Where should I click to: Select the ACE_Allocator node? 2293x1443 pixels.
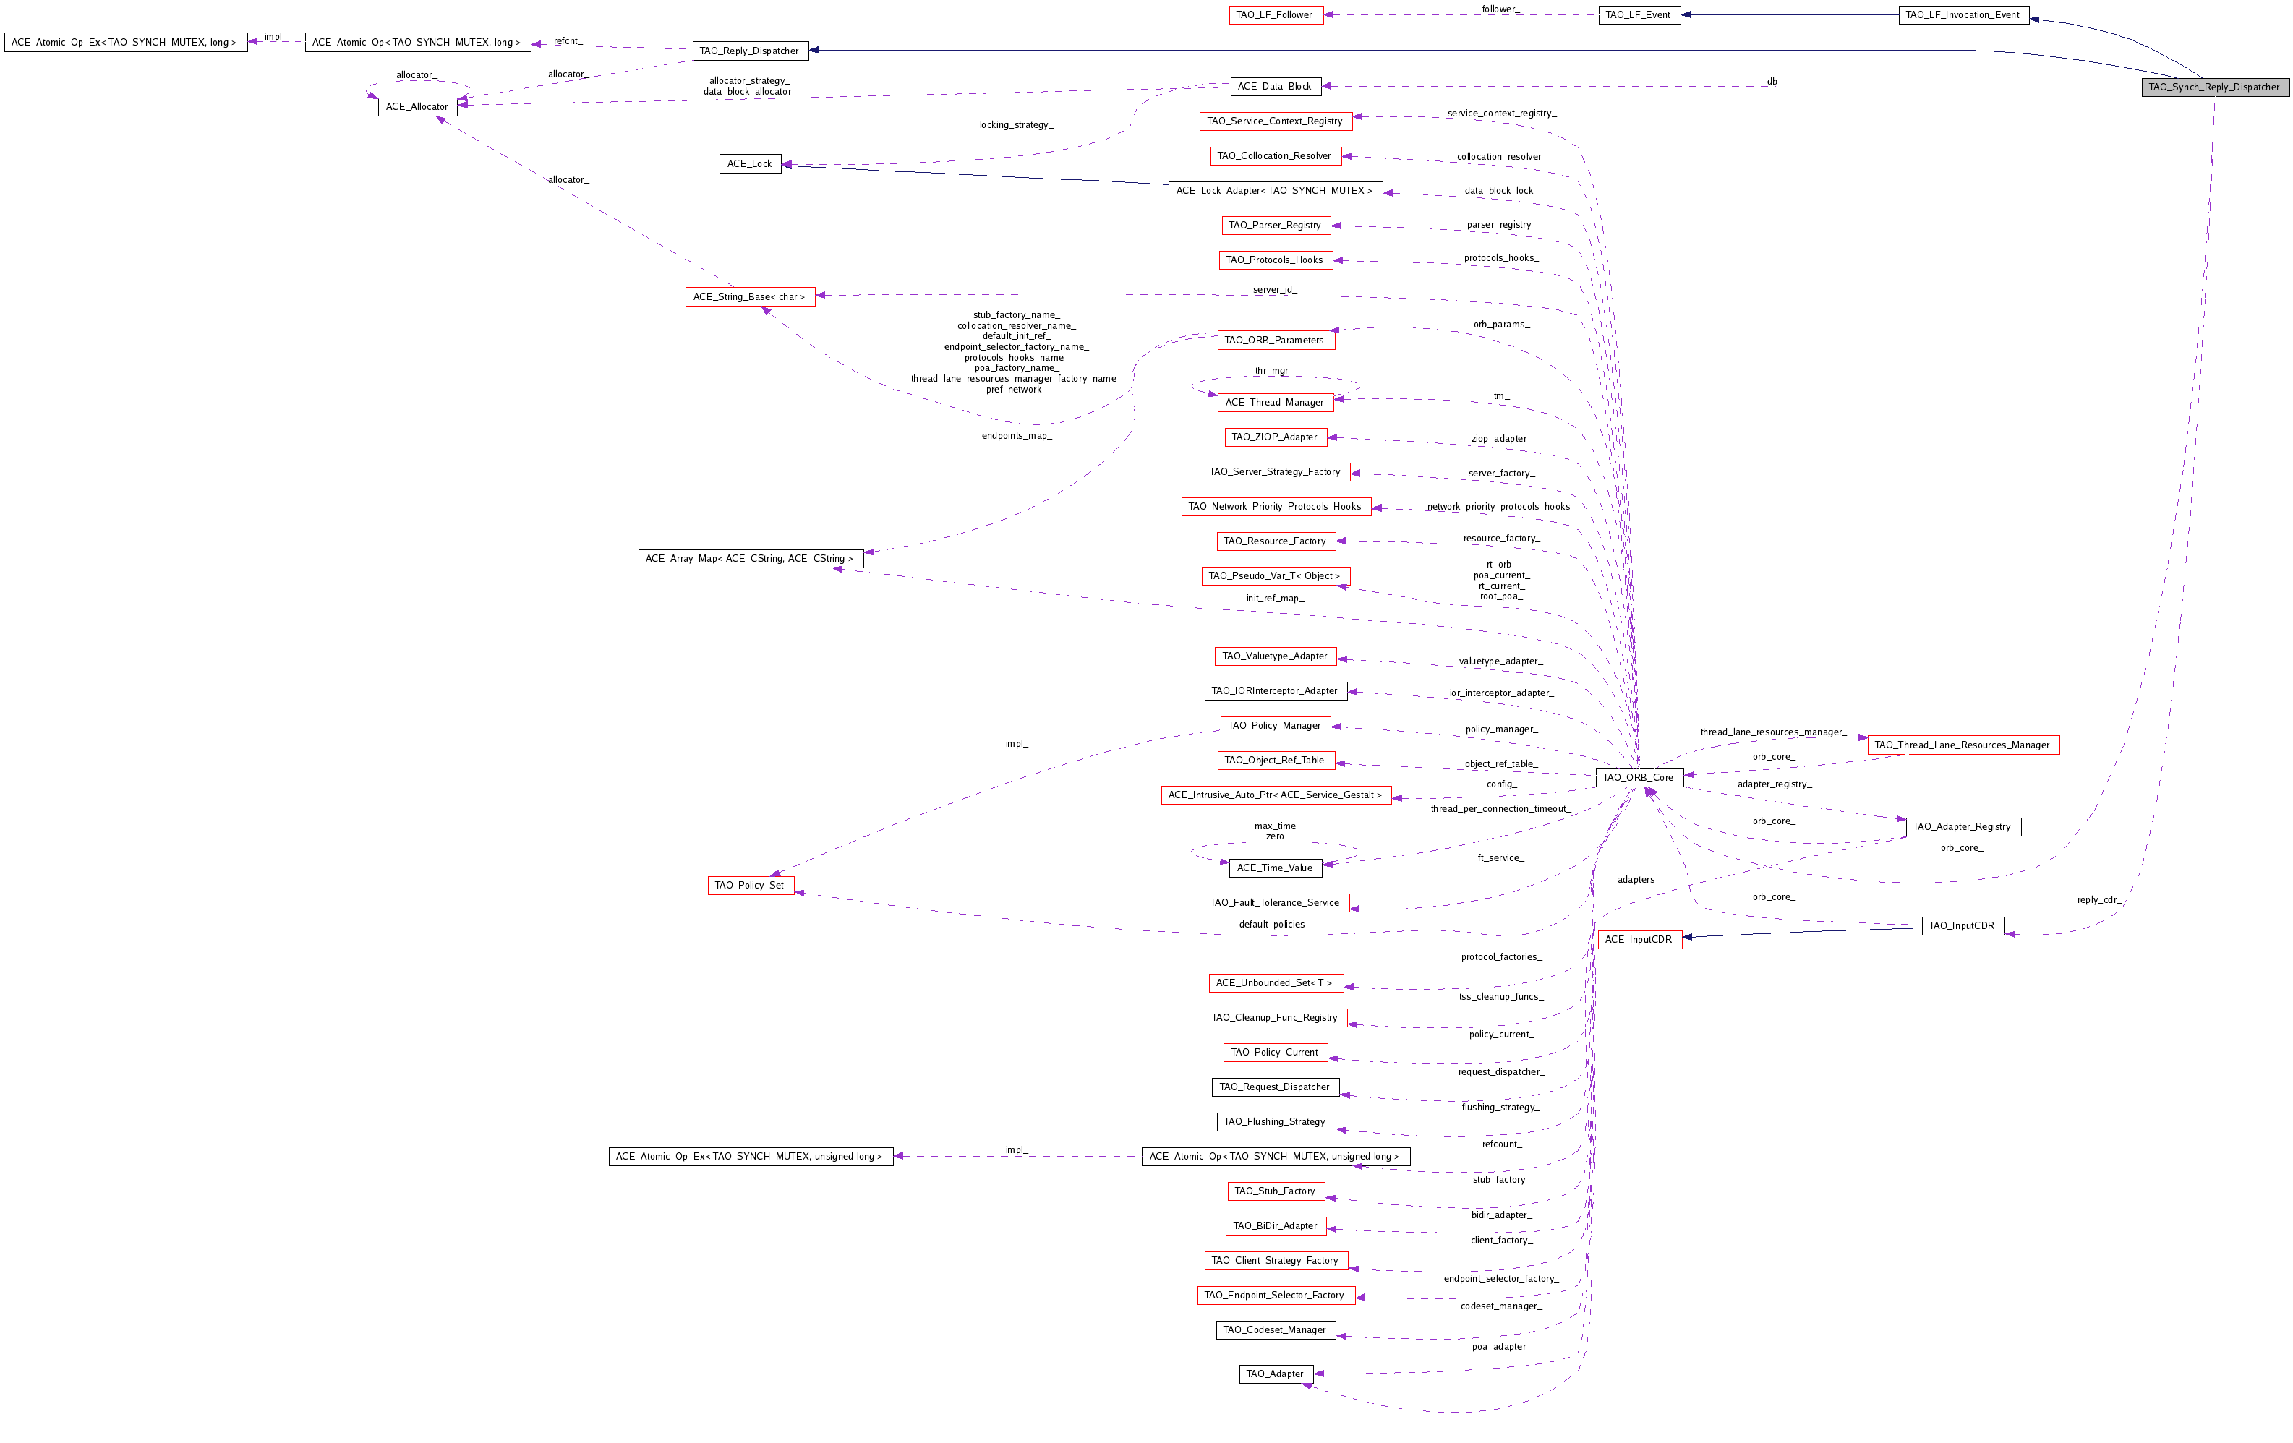click(x=417, y=106)
